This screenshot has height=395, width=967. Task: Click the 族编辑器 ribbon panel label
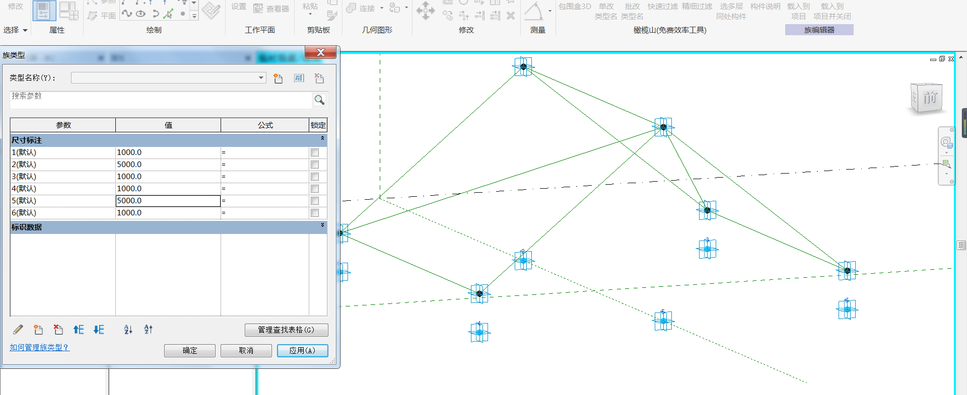click(819, 30)
